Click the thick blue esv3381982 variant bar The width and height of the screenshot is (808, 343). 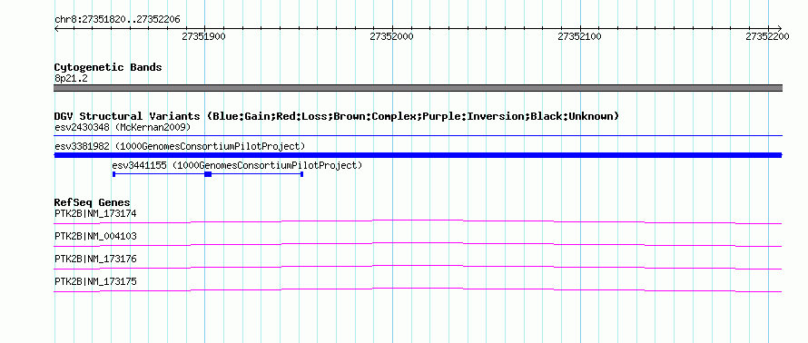click(418, 155)
